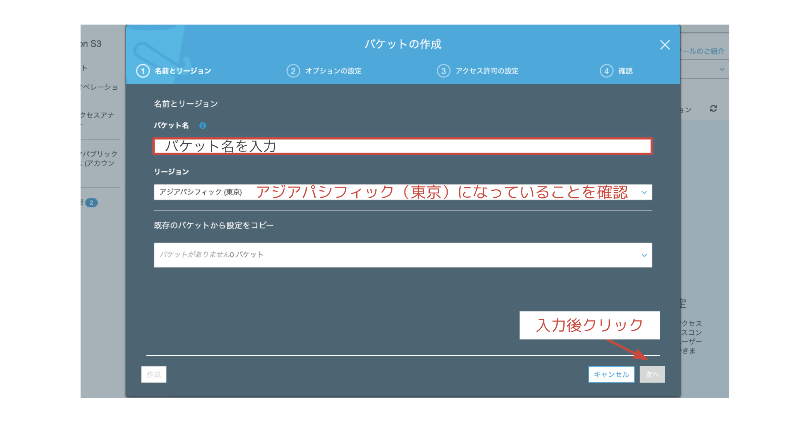This screenshot has width=809, height=421.
Task: Close the bucket creation dialog
Action: click(x=665, y=45)
